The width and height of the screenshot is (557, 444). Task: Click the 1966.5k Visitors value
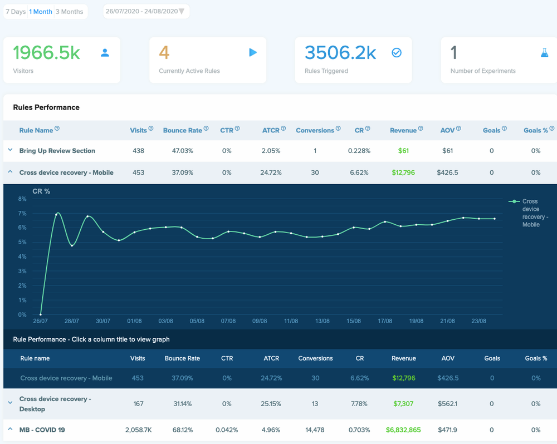point(47,53)
